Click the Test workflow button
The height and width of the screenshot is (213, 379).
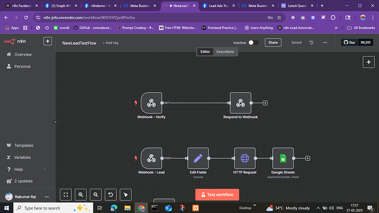[217, 195]
